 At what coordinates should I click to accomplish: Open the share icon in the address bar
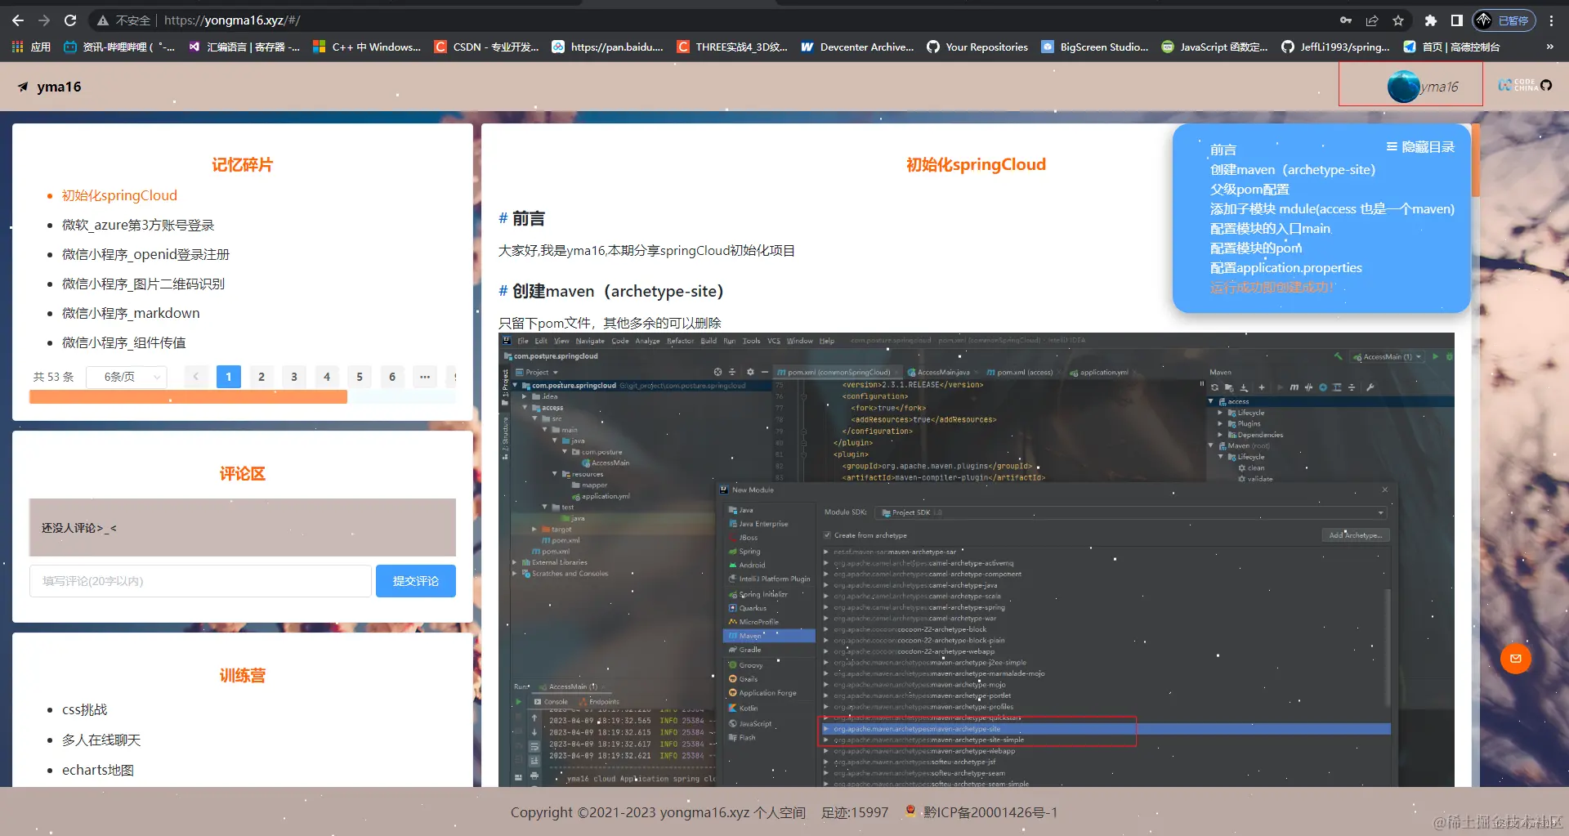click(1373, 20)
